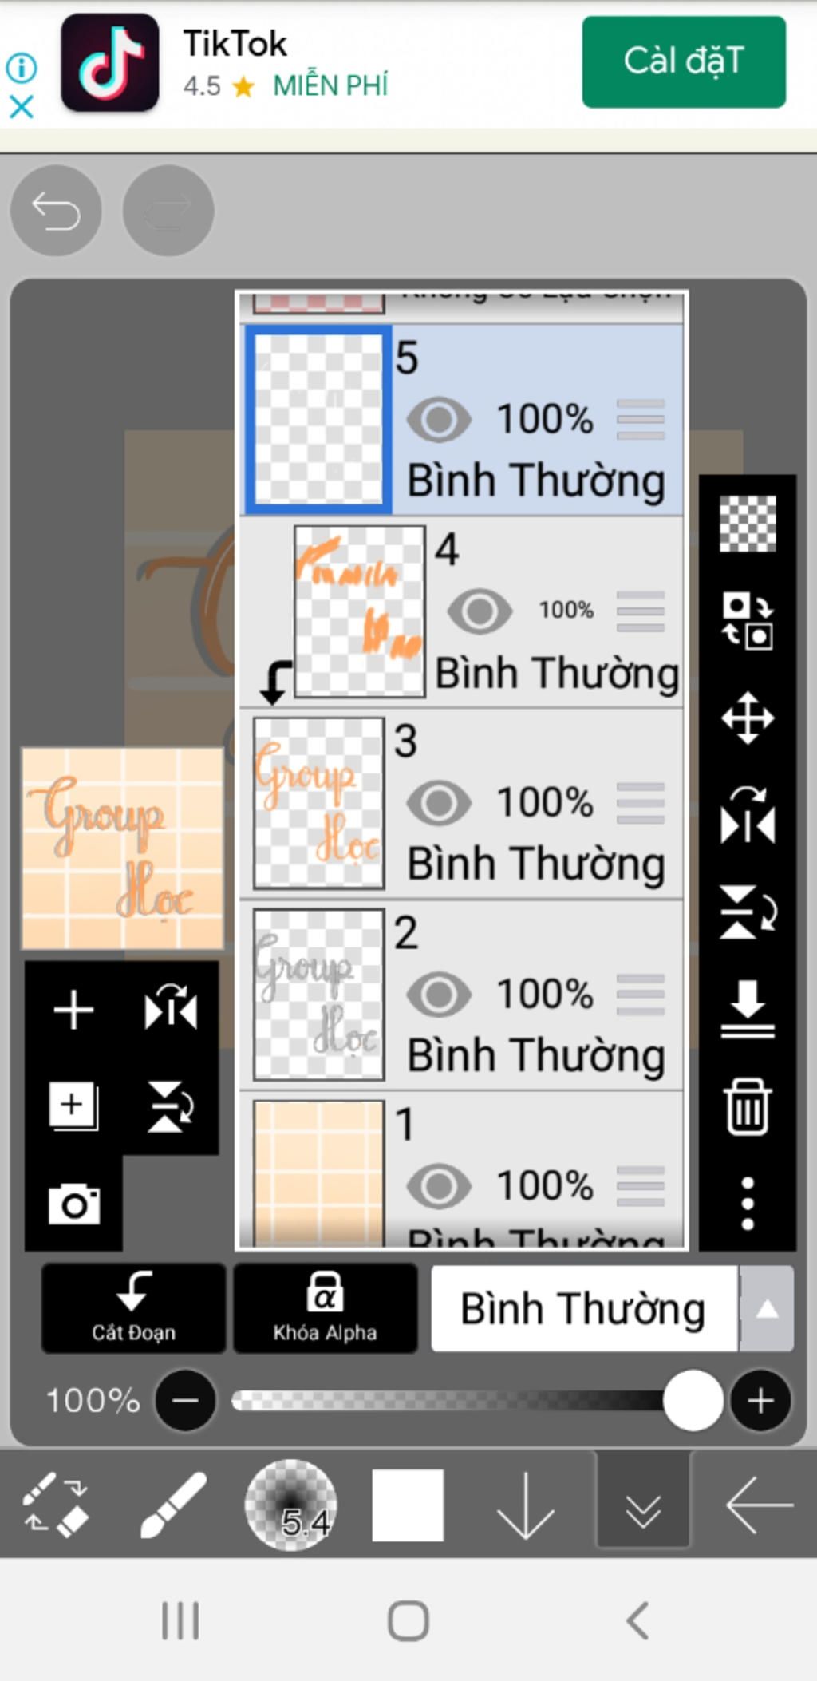Screen dimensions: 817x1681
Task: Select the move/transform layer icon
Action: 748,718
